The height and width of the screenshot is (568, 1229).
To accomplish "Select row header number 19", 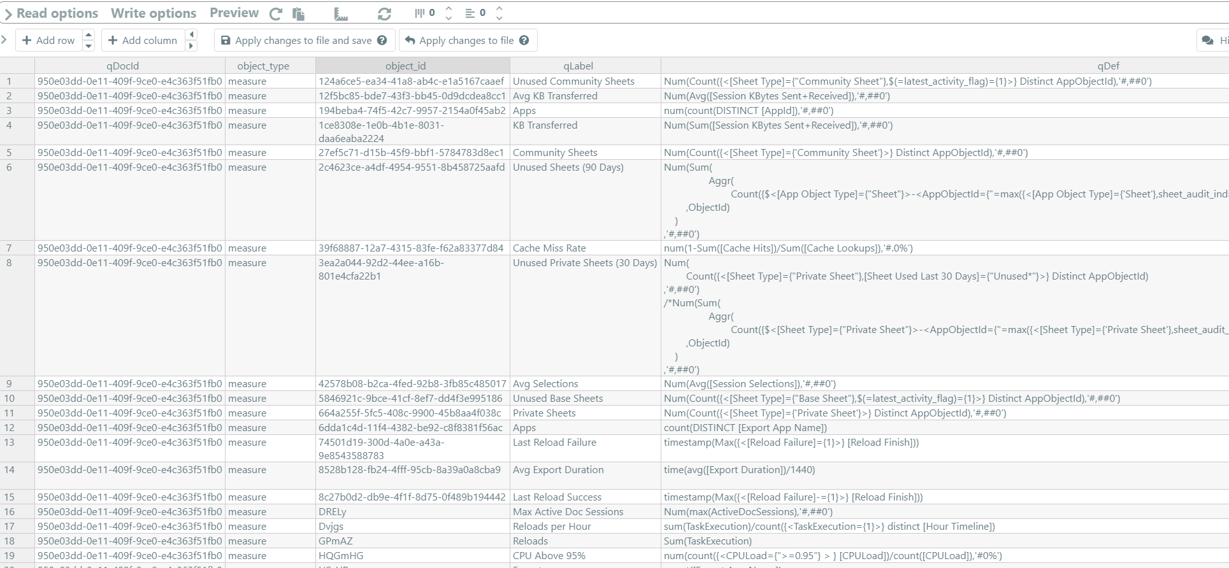I will click(x=17, y=556).
